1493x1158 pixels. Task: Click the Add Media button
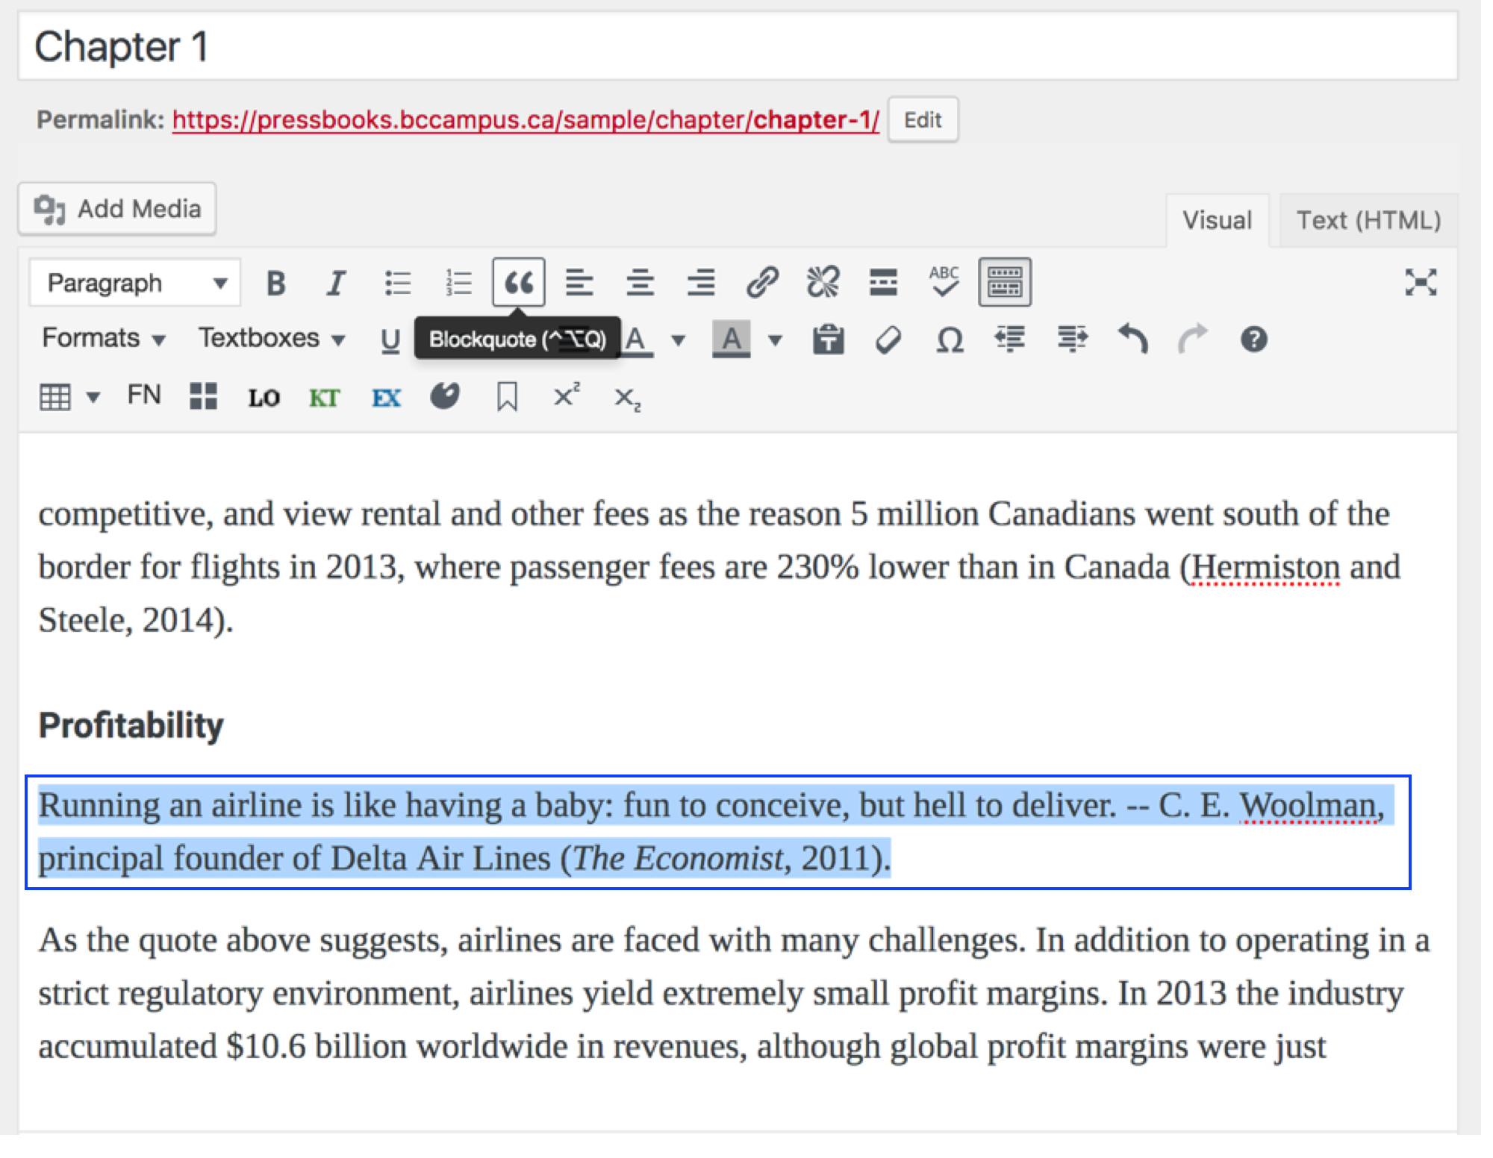[x=117, y=209]
